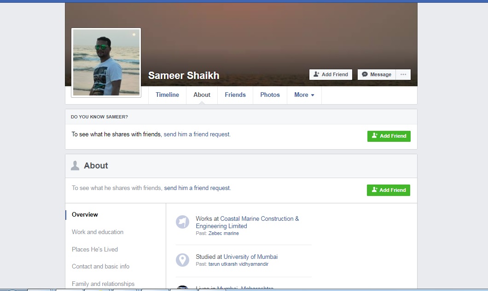The width and height of the screenshot is (488, 291).
Task: Click green Add Friend button in About section
Action: pos(389,190)
